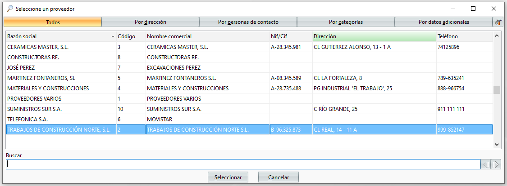Sort by Dirección column header
The width and height of the screenshot is (507, 186).
[x=375, y=36]
